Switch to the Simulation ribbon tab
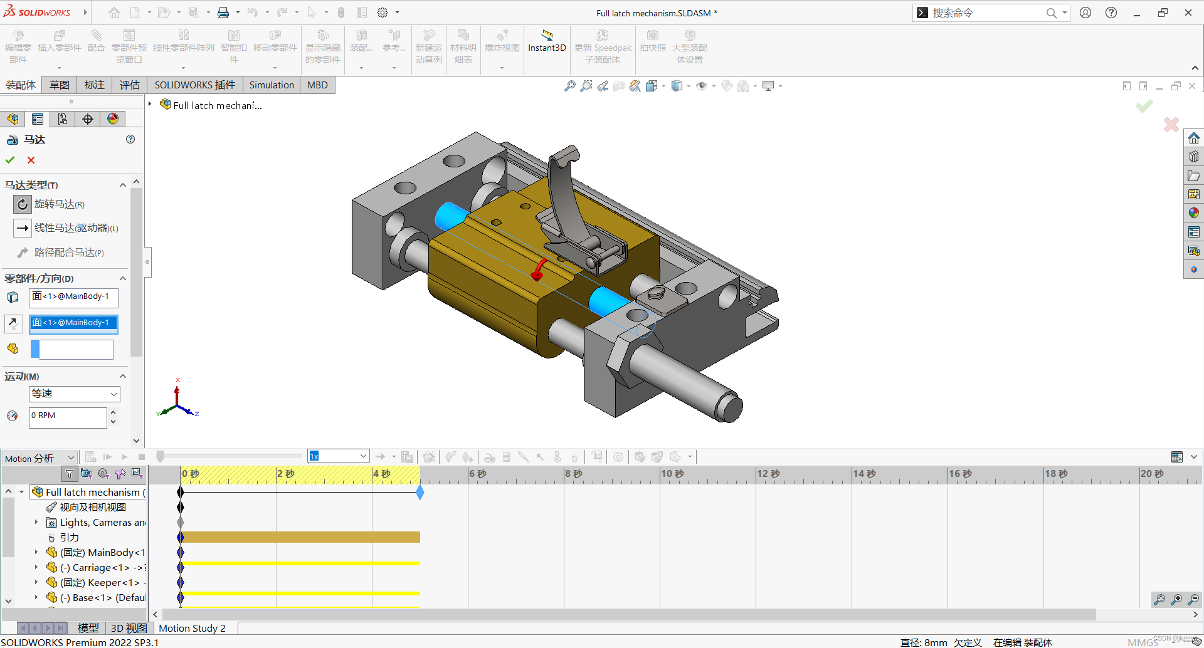Viewport: 1204px width, 648px height. coord(271,85)
